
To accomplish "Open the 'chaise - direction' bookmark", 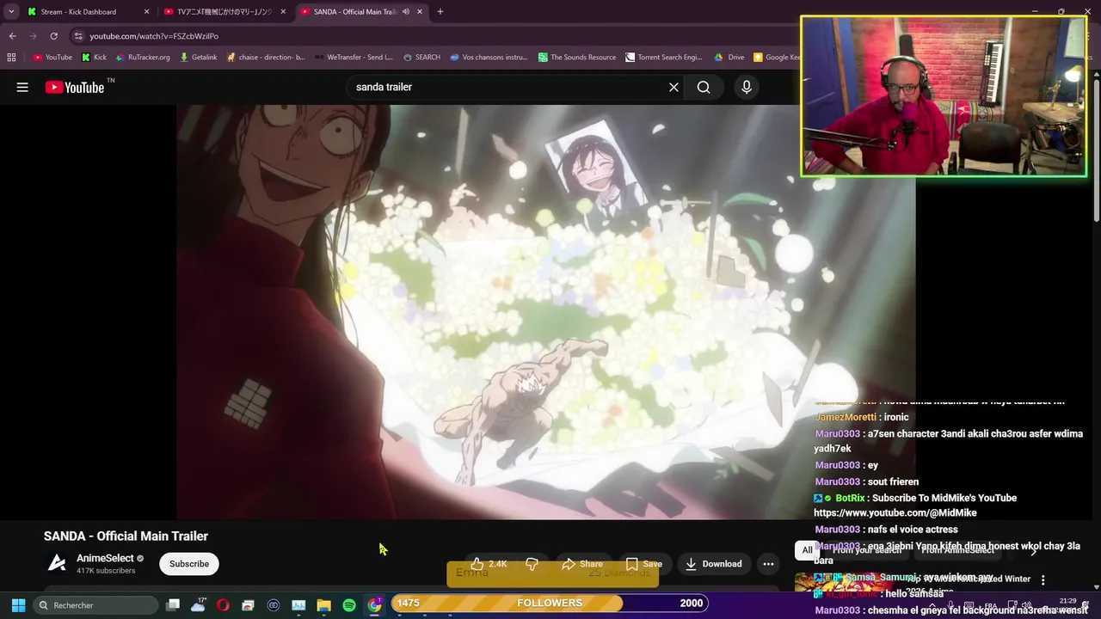I will [x=266, y=58].
